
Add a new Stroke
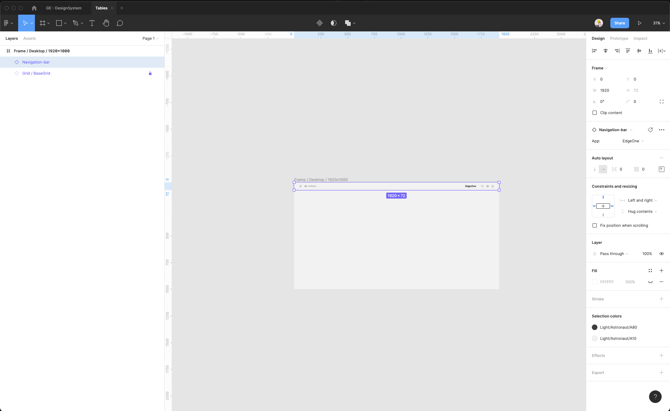[661, 299]
